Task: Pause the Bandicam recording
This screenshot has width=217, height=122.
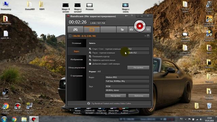Action: [148, 29]
